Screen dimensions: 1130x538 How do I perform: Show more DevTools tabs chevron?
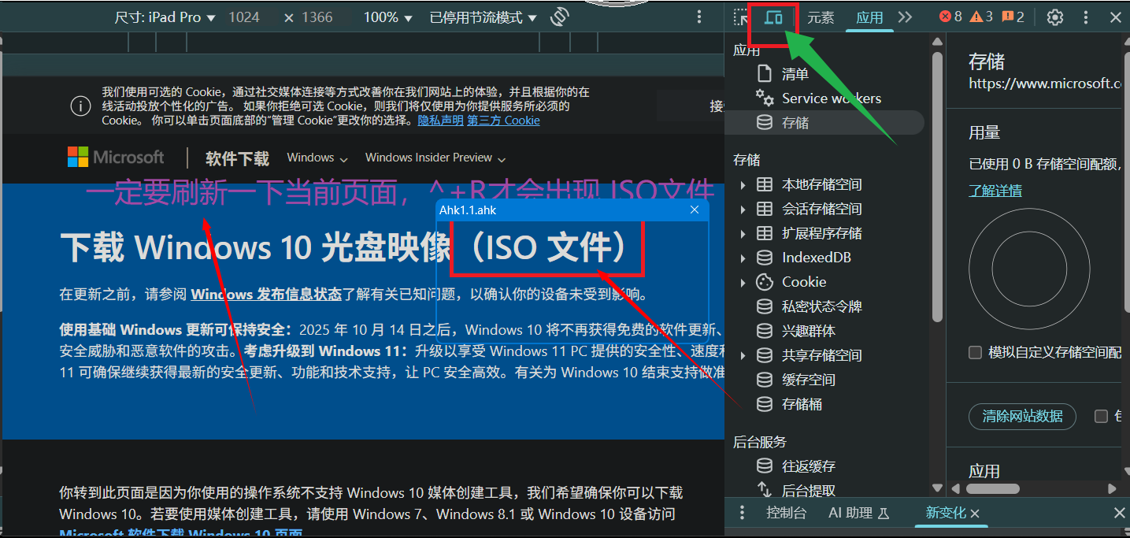(x=905, y=17)
